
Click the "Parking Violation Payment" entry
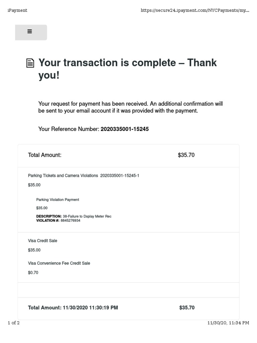[58, 200]
